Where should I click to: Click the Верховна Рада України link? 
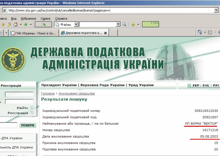pos(103,85)
